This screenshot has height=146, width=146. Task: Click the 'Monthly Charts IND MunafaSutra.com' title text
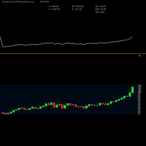tap(18, 2)
